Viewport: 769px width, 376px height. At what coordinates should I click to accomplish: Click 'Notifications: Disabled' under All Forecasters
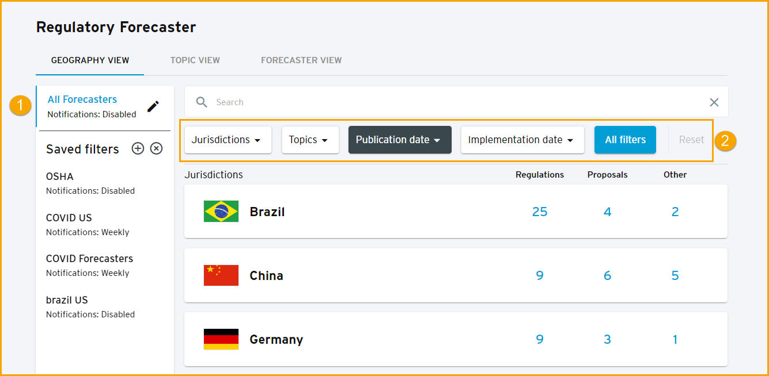[x=92, y=114]
